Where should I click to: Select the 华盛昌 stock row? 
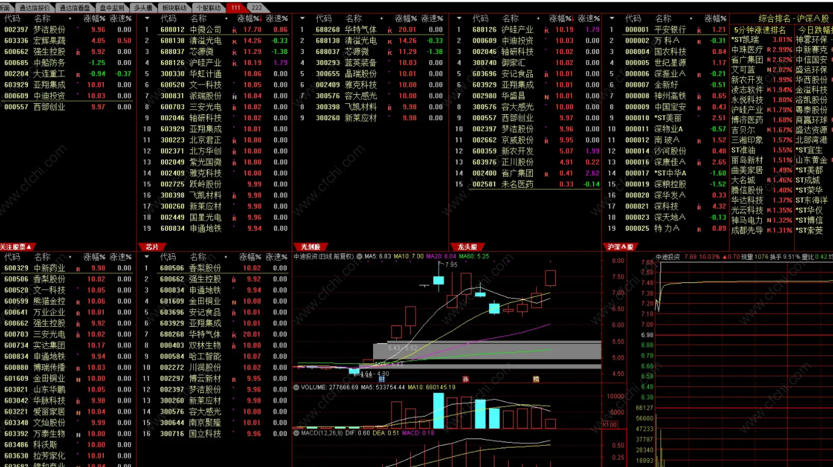click(x=526, y=96)
